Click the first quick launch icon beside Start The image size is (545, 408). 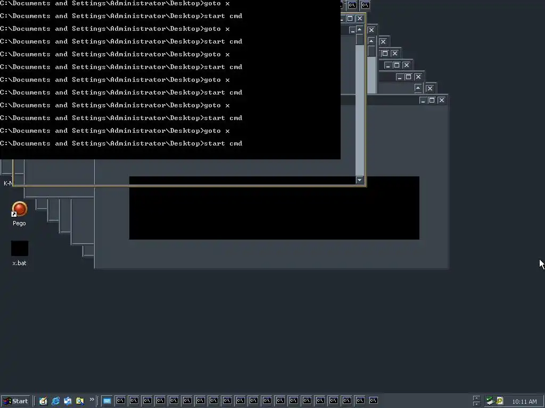[43, 401]
